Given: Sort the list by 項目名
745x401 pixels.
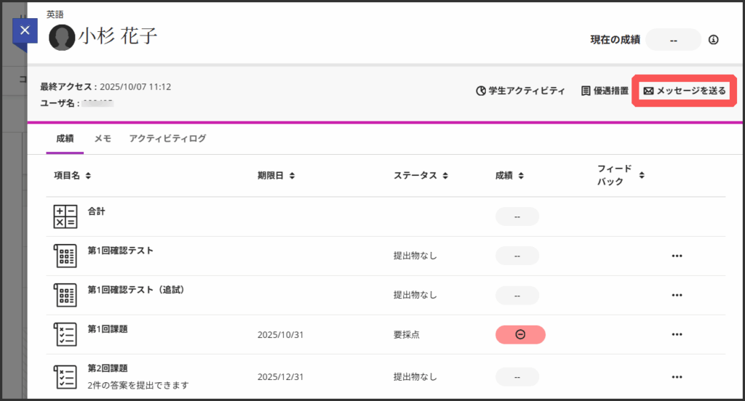Looking at the screenshot, I should (x=72, y=176).
